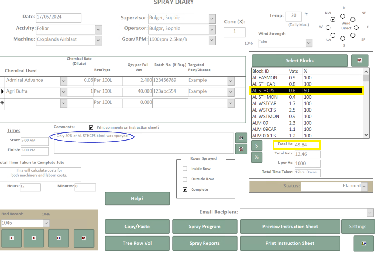
Task: Click the Batch No cell 123abc554
Action: click(x=170, y=92)
